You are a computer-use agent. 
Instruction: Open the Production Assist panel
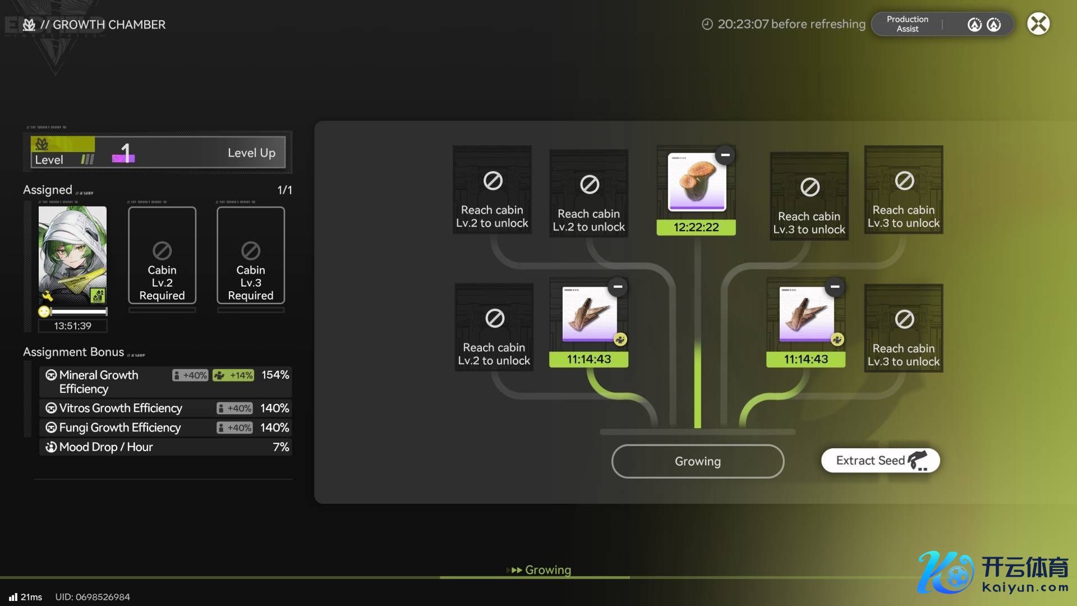coord(907,24)
